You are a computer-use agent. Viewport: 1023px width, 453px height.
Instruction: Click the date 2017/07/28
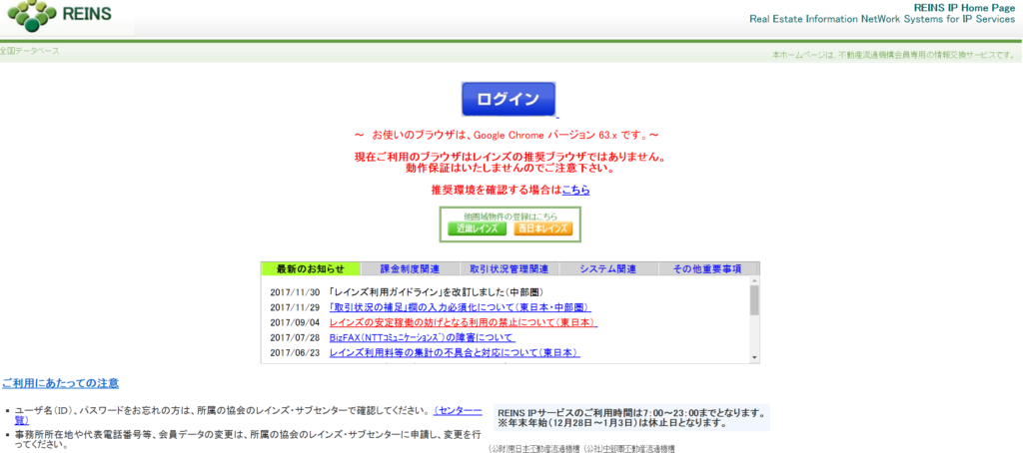(295, 337)
